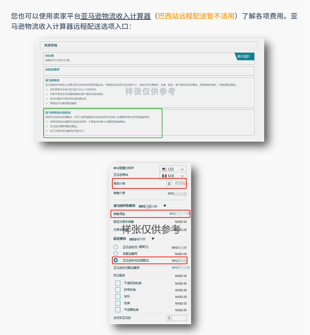The image size is (310, 335).
Task: Select the 亚马逊物流 (最常见) radio button
Action: coord(116,247)
